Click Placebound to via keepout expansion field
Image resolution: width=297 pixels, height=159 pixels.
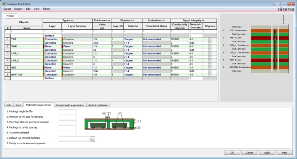pos(67,122)
